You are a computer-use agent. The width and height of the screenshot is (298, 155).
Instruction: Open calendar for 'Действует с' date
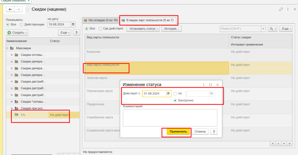click(168, 94)
